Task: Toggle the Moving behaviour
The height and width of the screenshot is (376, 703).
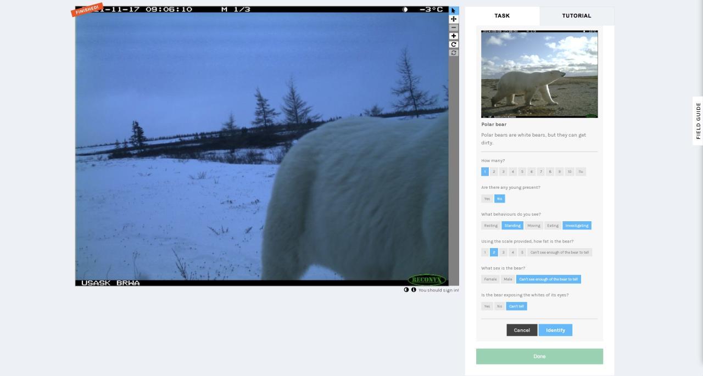Action: pos(534,226)
